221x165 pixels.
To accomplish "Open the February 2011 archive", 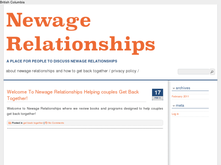I will (x=180, y=97).
